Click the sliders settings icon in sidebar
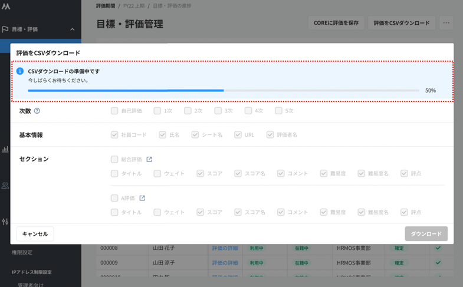This screenshot has width=463, height=287. [5, 222]
